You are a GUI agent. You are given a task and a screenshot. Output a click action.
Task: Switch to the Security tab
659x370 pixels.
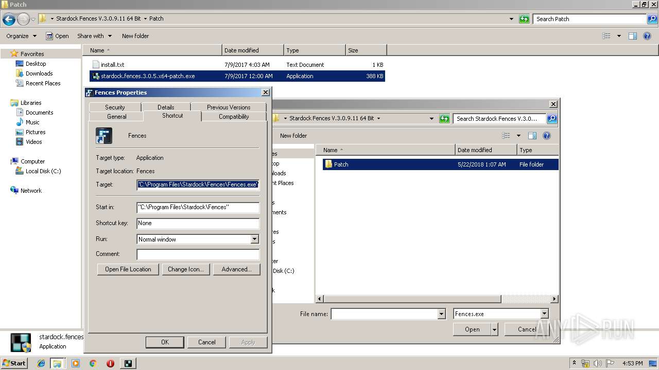point(115,107)
